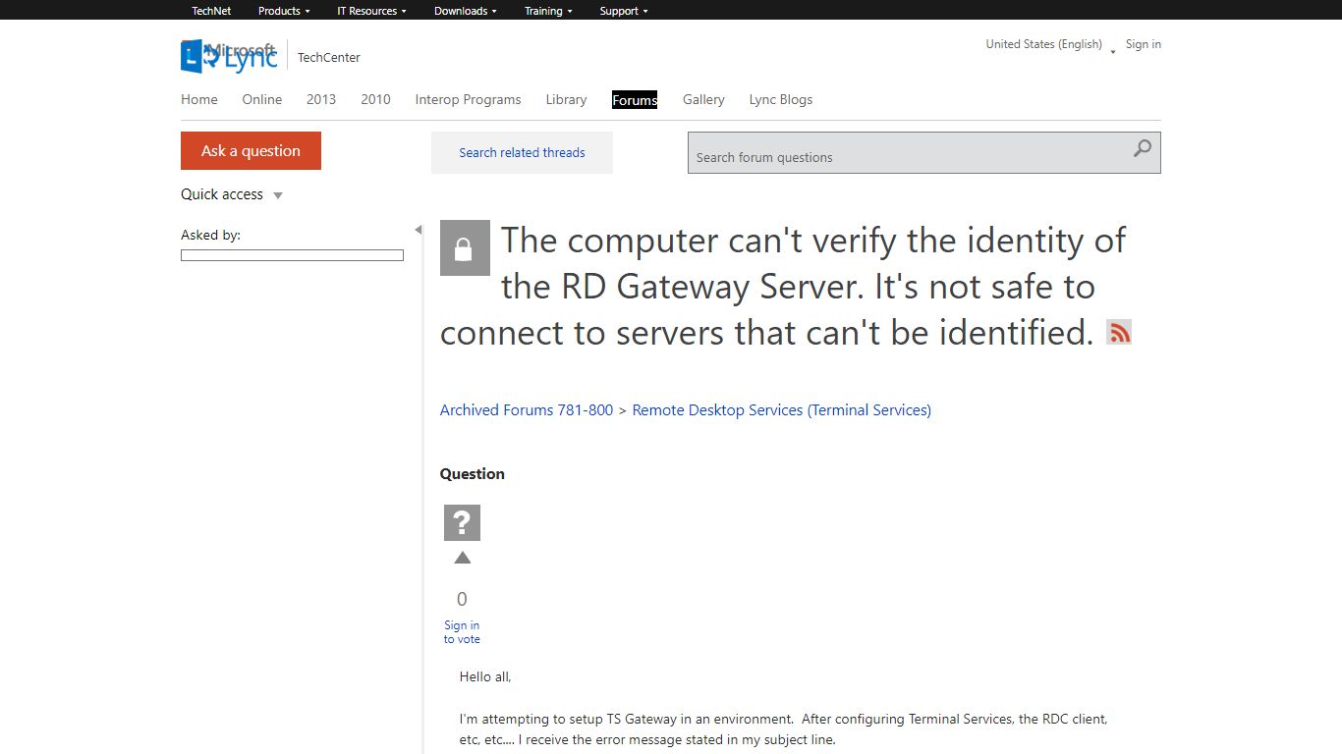The width and height of the screenshot is (1342, 754).
Task: Open the thread RSS feed icon
Action: coord(1119,332)
